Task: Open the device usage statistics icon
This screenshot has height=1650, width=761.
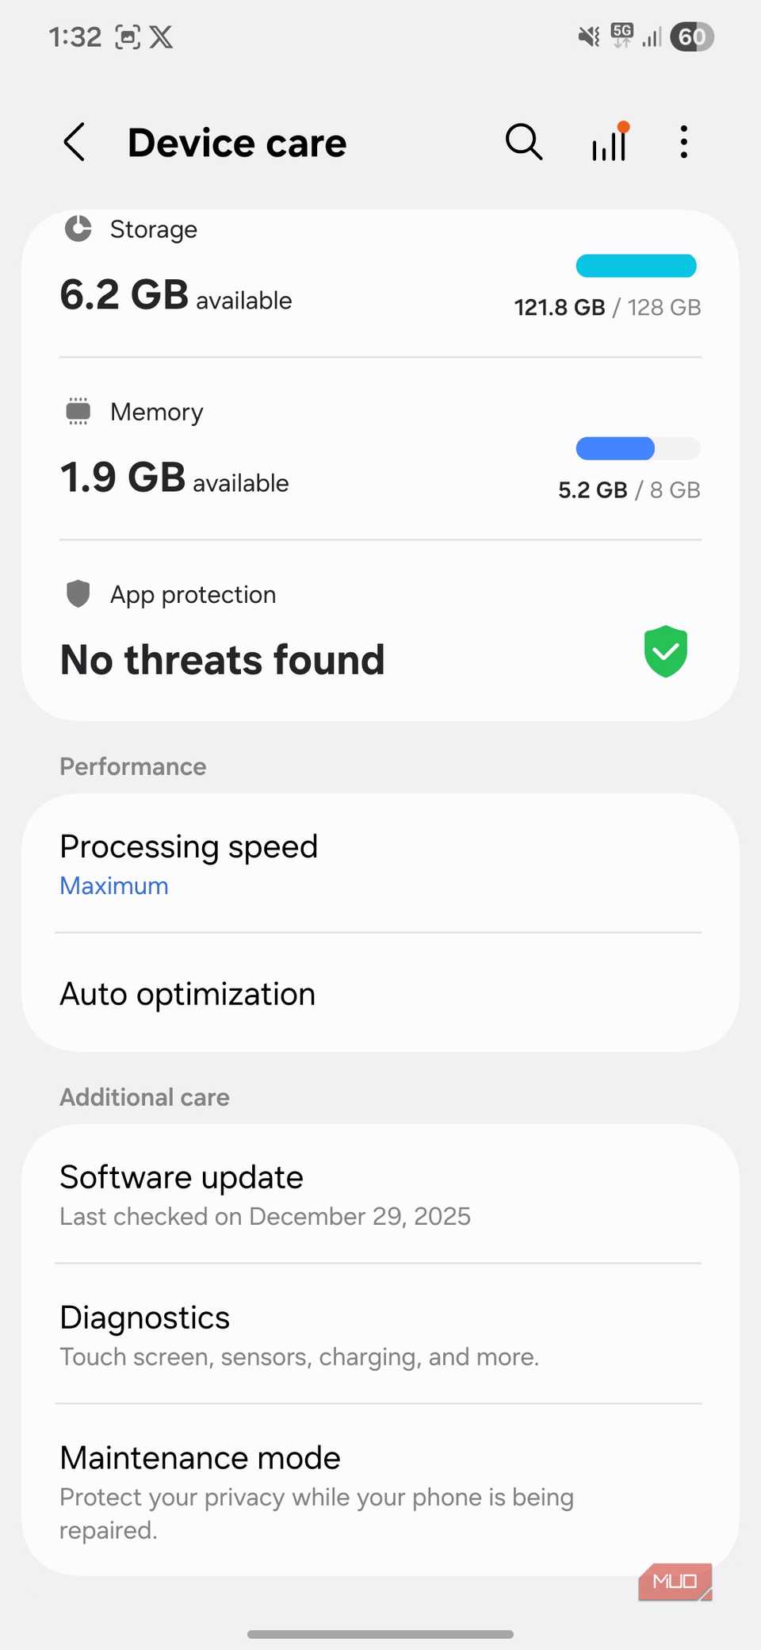Action: tap(608, 143)
